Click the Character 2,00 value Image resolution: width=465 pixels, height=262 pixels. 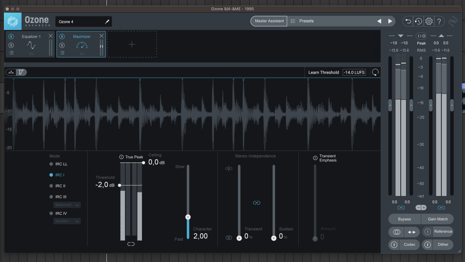(x=200, y=236)
